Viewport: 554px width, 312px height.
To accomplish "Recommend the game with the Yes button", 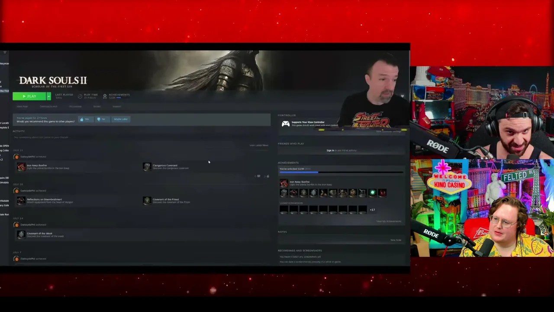I will (85, 119).
